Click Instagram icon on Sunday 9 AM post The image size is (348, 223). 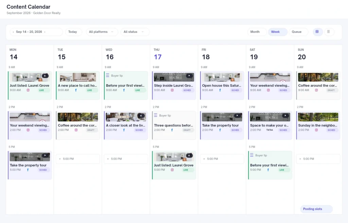(316, 90)
